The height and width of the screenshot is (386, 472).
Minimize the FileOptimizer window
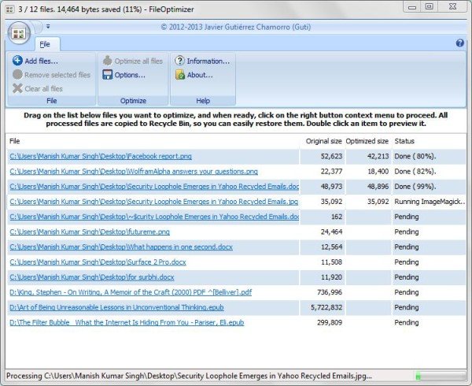(412, 7)
